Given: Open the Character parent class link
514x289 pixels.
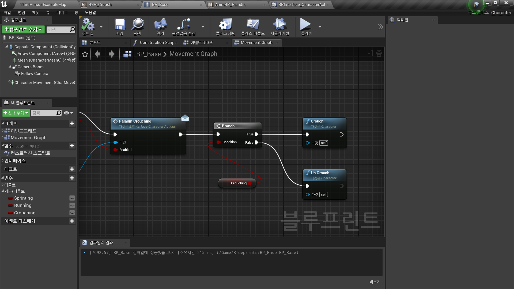Looking at the screenshot, I should (x=501, y=13).
